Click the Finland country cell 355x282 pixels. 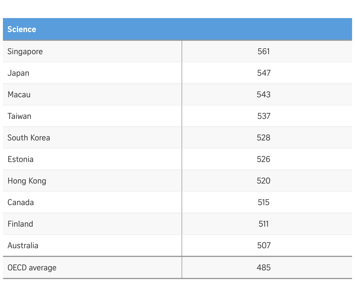click(x=20, y=224)
